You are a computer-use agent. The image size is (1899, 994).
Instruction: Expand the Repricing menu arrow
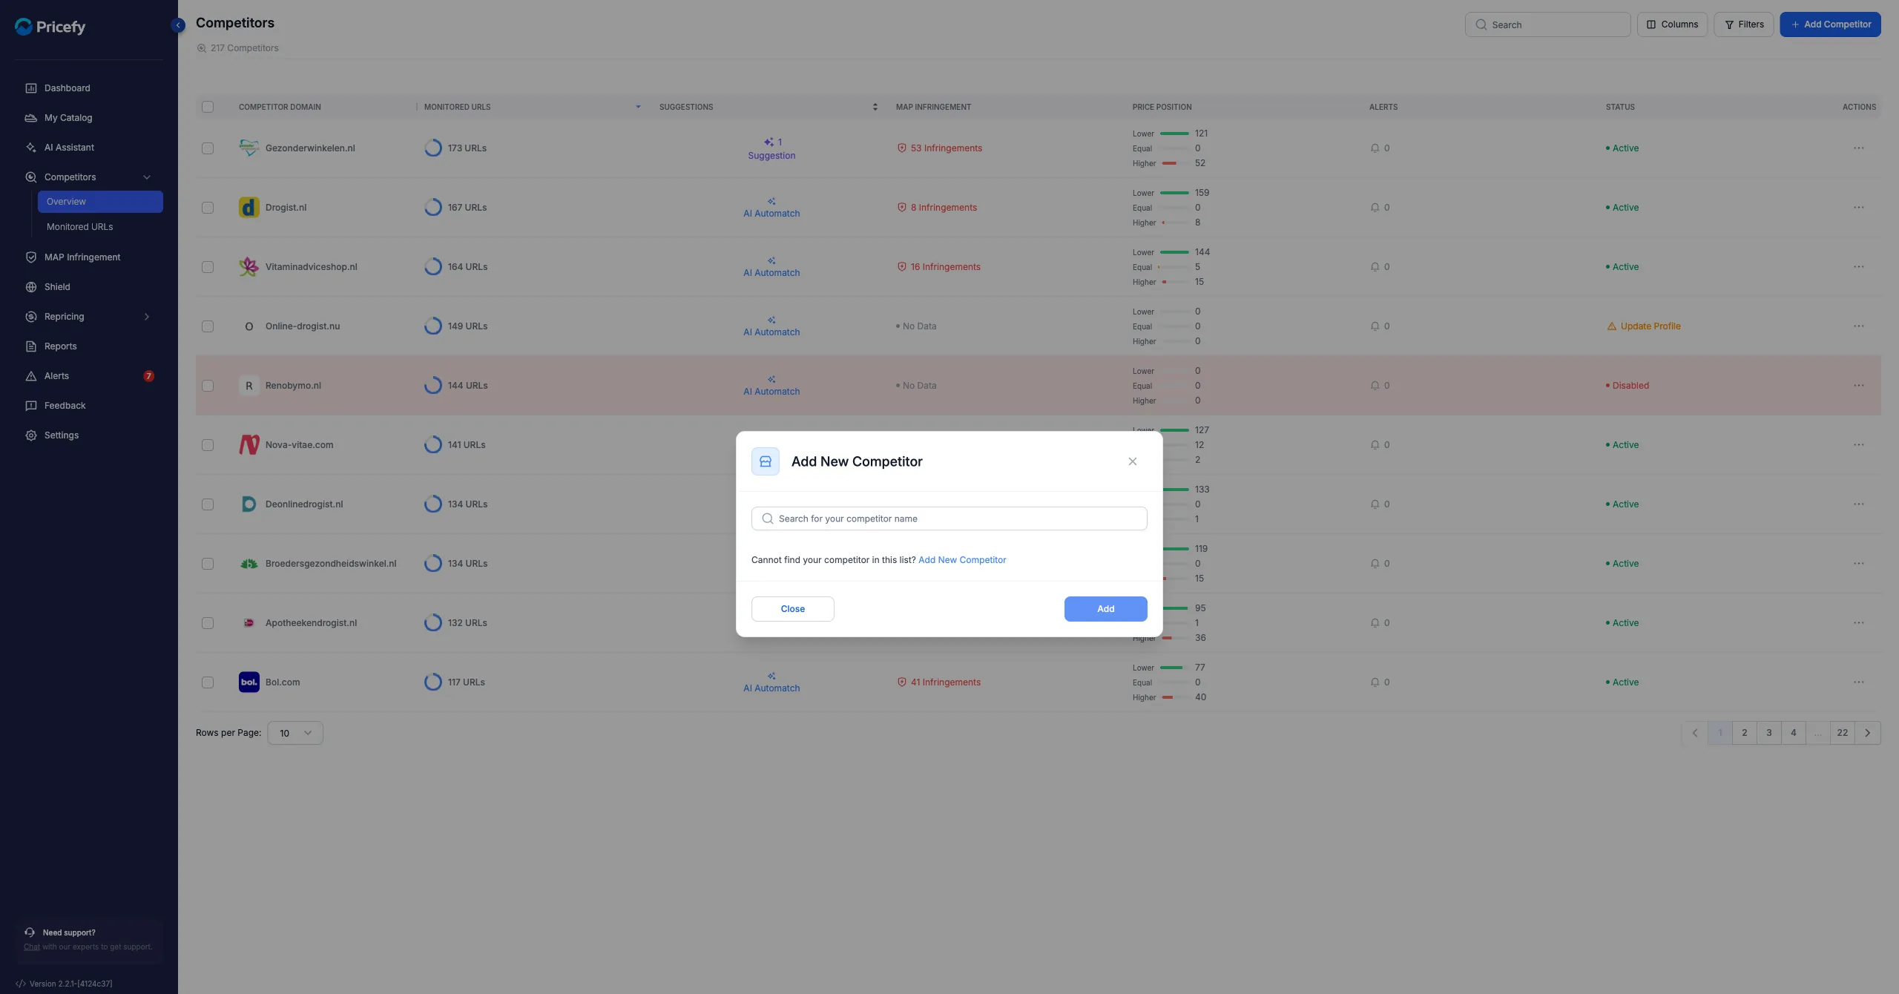[147, 317]
